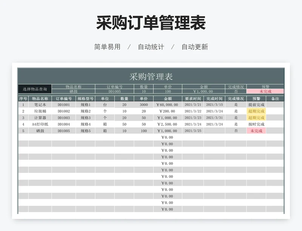Select amount ¥200.00
The height and width of the screenshot is (231, 302).
coord(168,111)
